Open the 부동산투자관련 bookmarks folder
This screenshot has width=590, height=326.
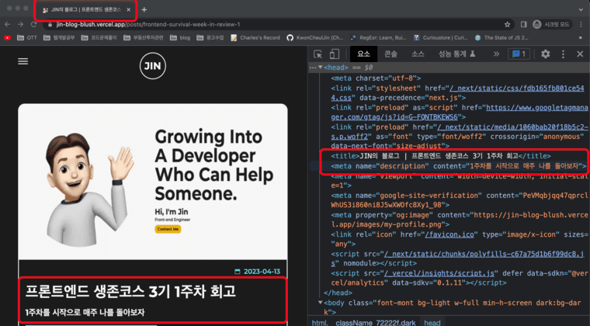(144, 37)
